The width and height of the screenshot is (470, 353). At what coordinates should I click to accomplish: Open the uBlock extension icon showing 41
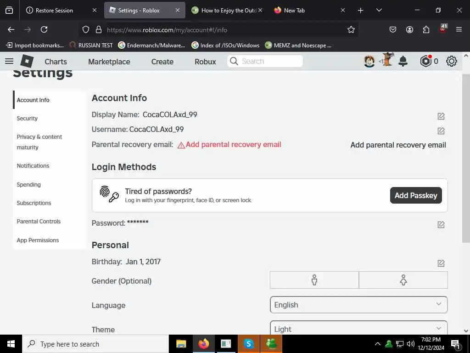(443, 29)
